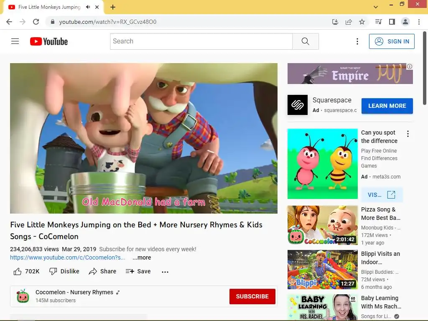Click the magnifier search button
428x321 pixels.
[x=306, y=41]
